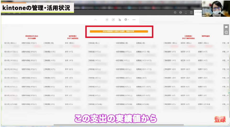230x127 pixels.
Task: Click the 経費額(10万未満) field label
Action: pos(143,104)
